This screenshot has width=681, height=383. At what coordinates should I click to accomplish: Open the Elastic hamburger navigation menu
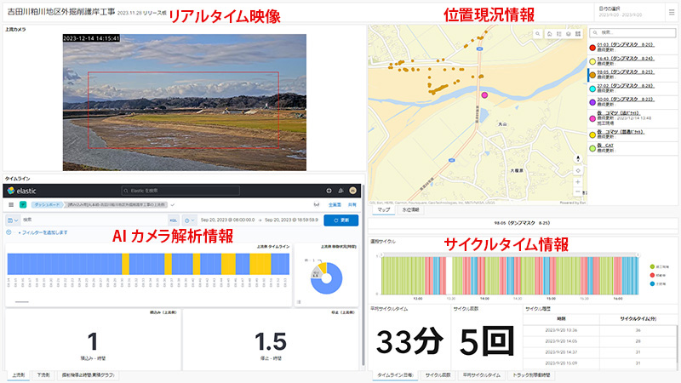[x=11, y=204]
